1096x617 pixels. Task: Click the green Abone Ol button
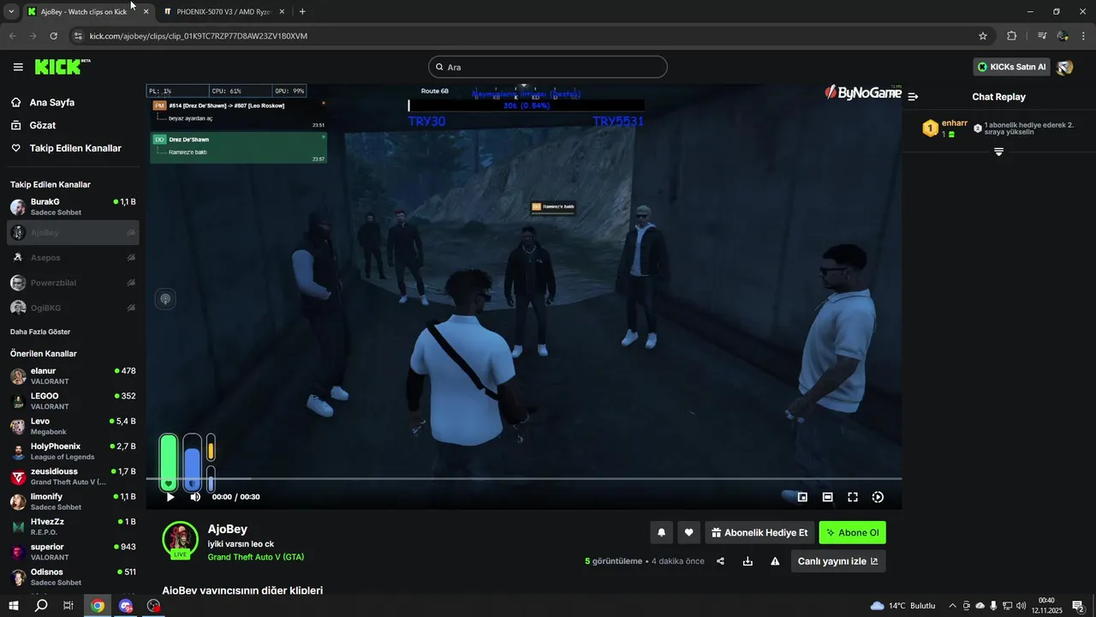(x=852, y=532)
